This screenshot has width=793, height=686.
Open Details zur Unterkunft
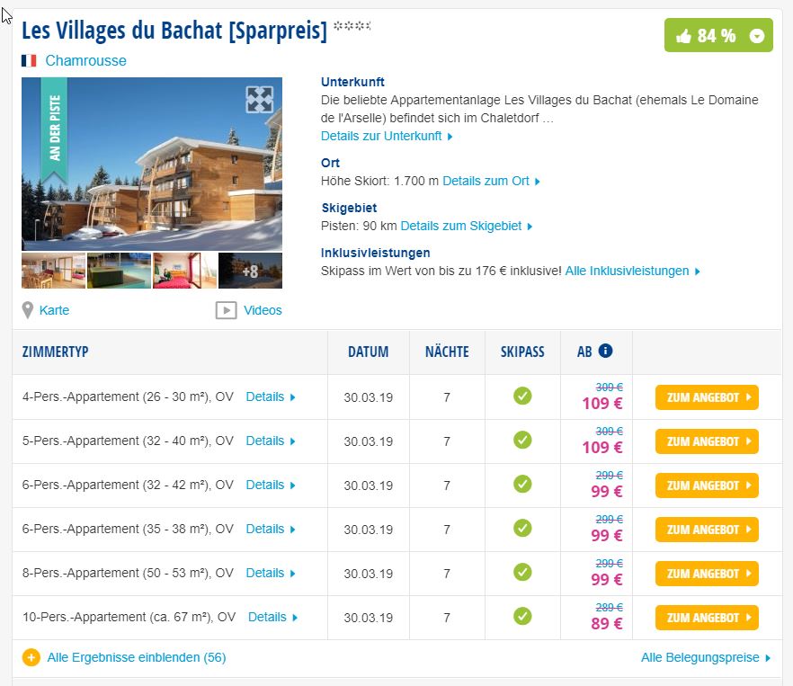[x=382, y=136]
